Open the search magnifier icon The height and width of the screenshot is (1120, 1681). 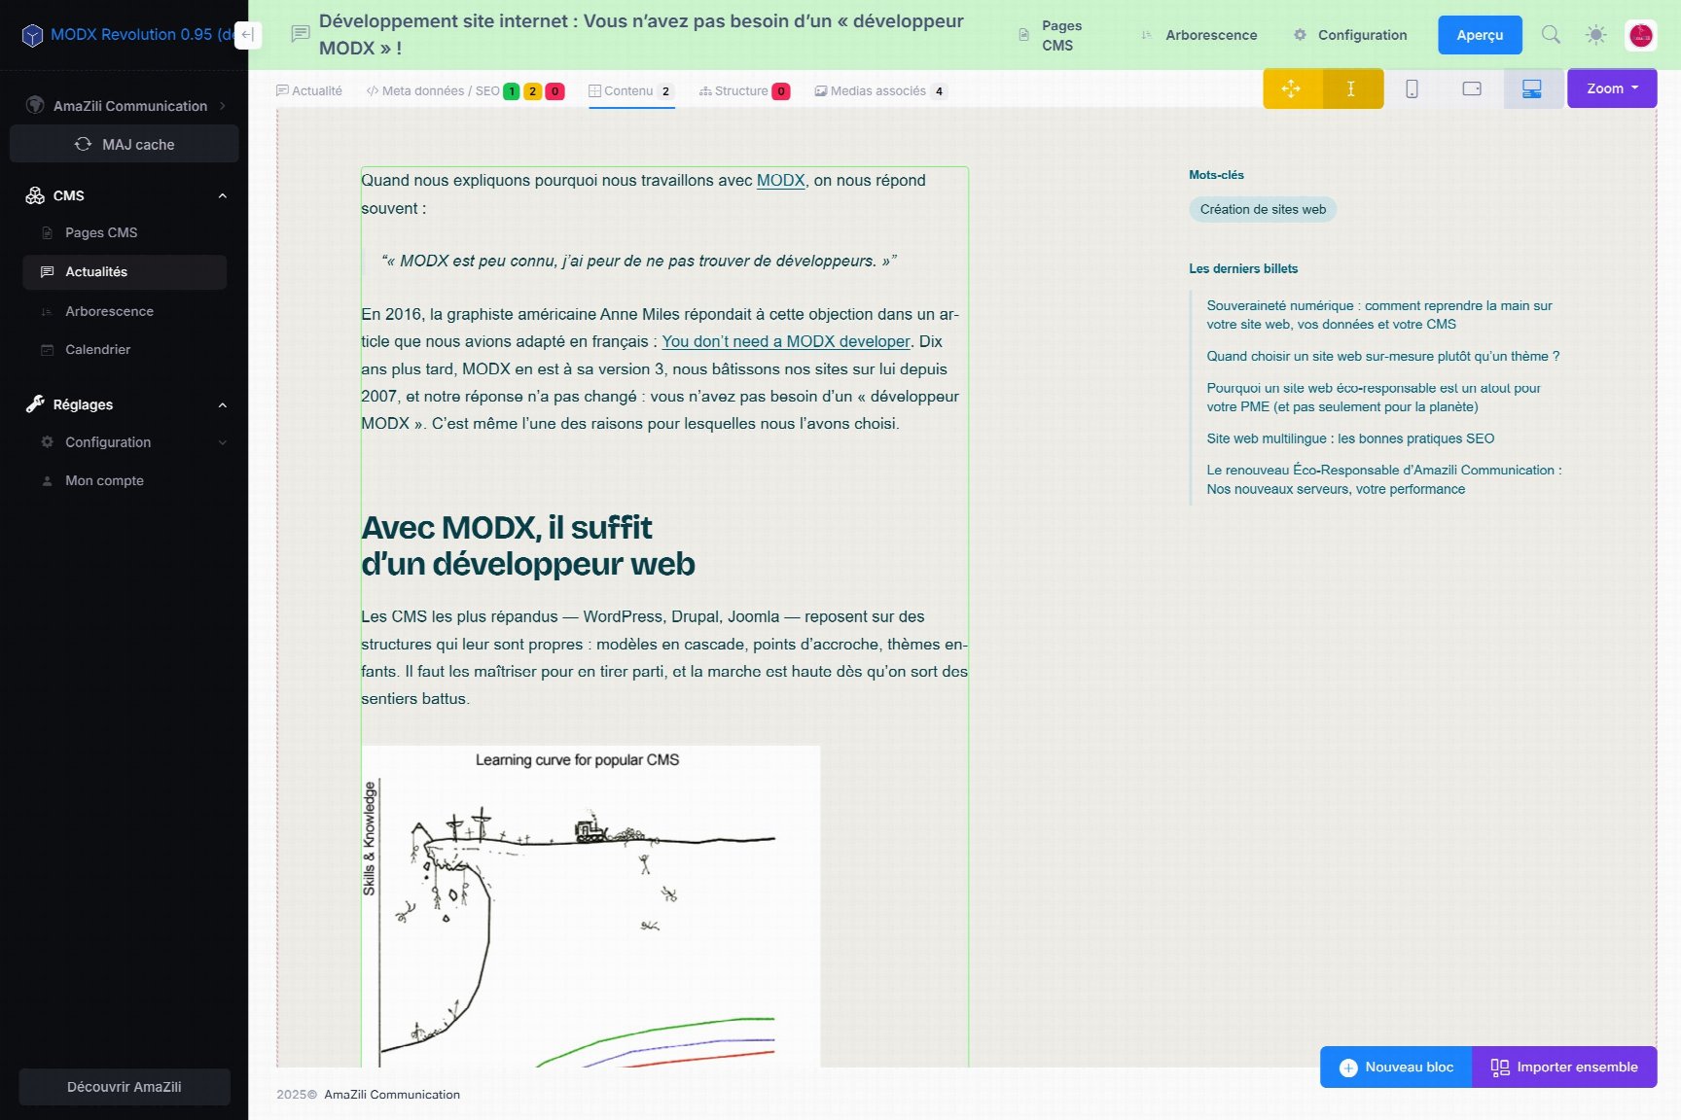[x=1551, y=35]
